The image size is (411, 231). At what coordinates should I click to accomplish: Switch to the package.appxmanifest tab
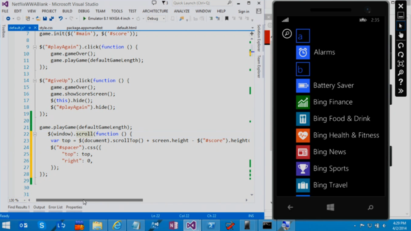(84, 28)
